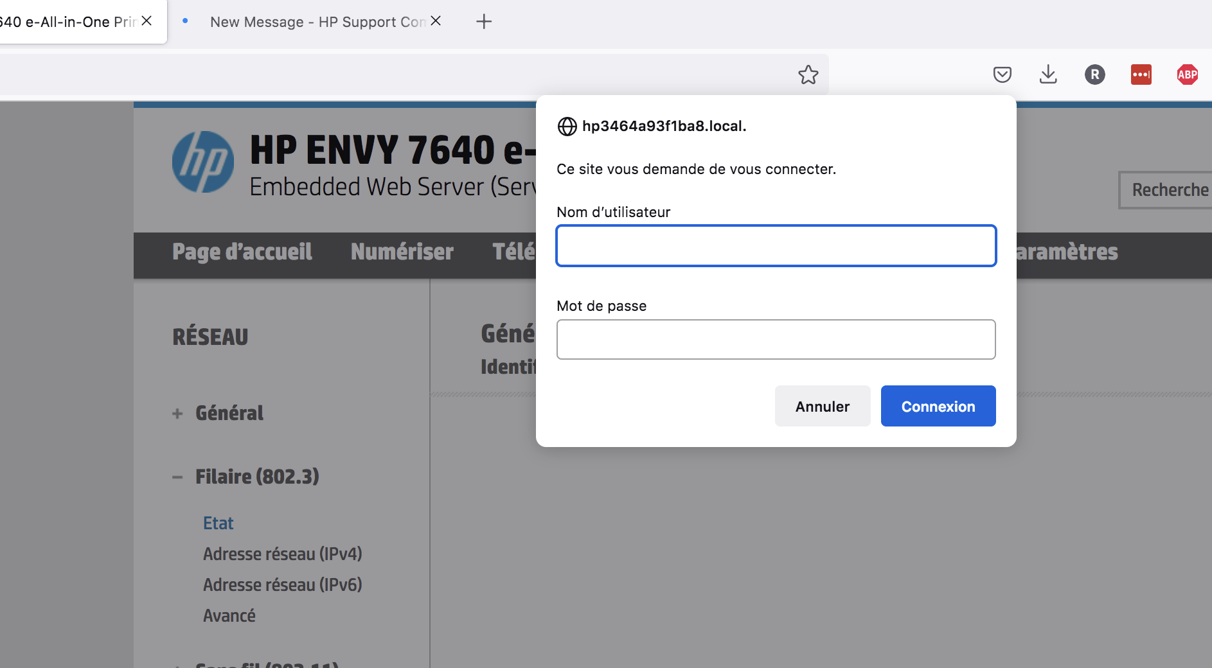Screen dimensions: 1212x668
Task: Click the bookmark star icon
Action: [809, 75]
